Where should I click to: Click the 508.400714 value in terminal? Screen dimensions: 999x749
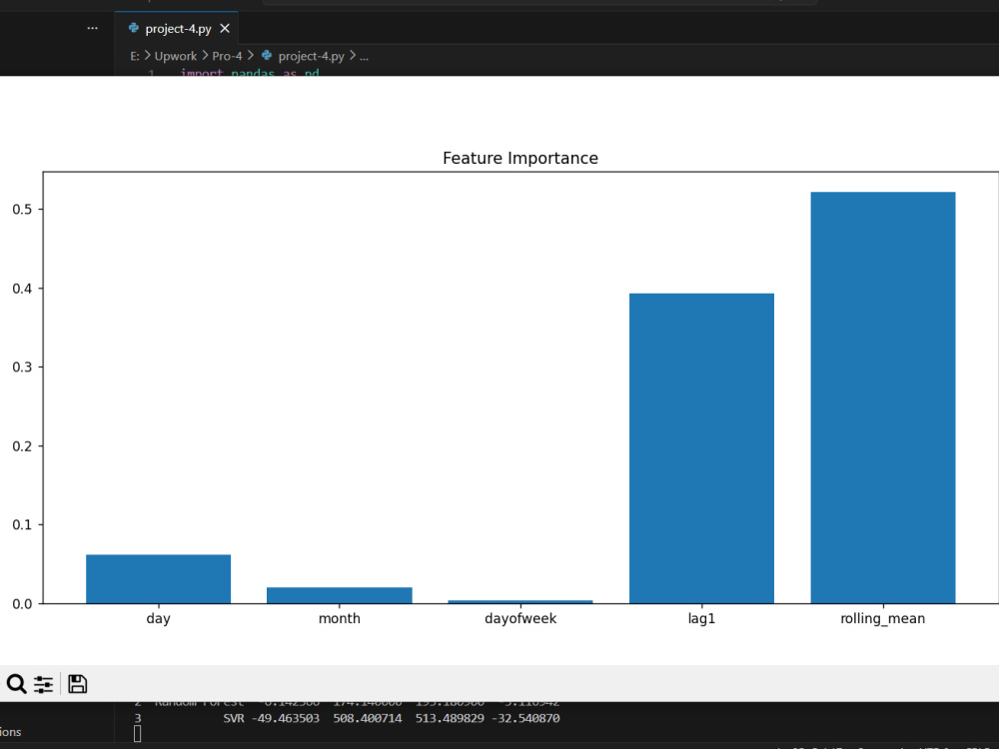pos(368,718)
